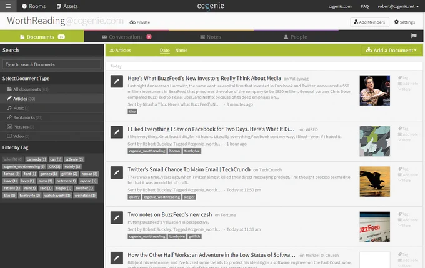Click article icon beside Facebook likes story

pos(117,132)
